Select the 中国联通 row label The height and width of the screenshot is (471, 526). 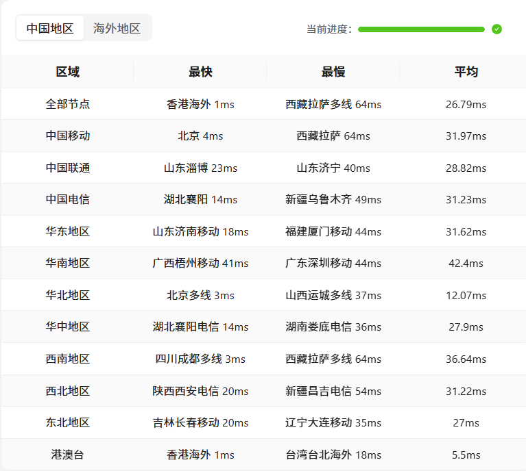(67, 168)
